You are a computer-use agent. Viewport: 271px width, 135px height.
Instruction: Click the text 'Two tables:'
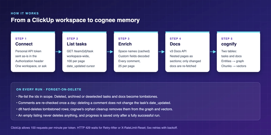(229, 51)
